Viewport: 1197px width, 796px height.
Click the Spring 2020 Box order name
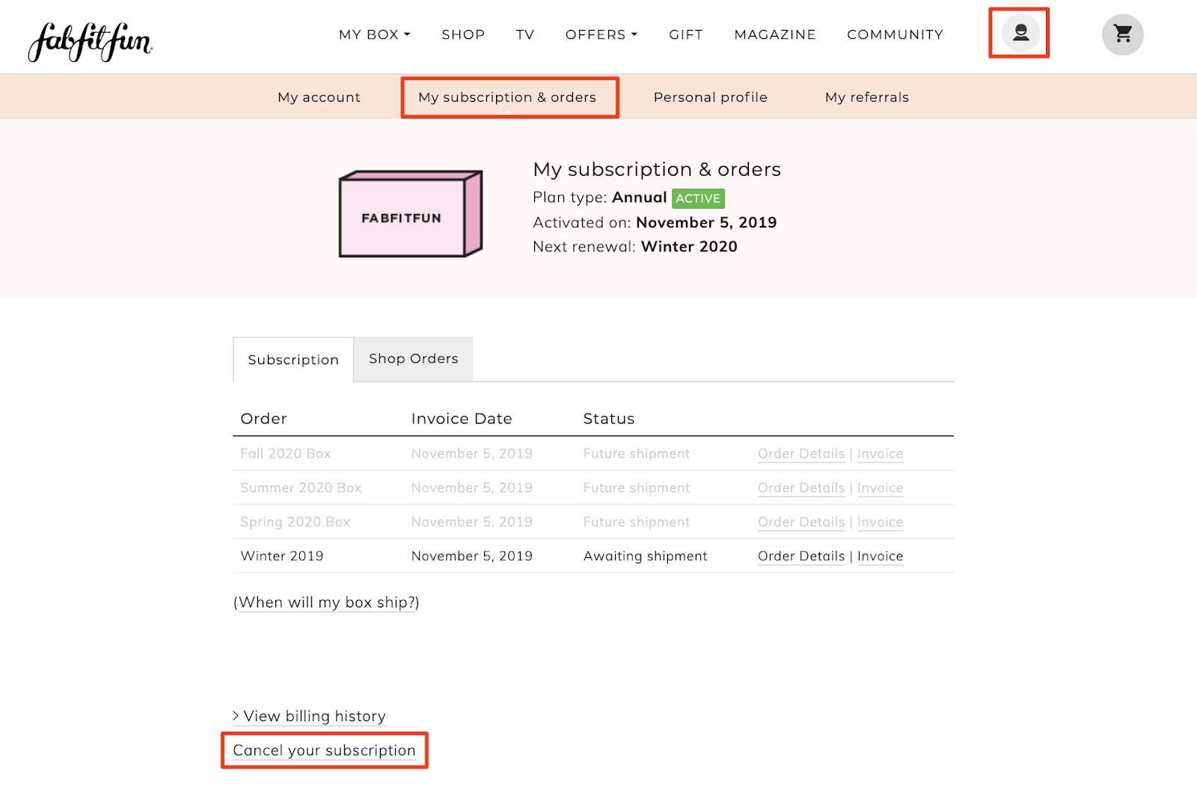click(x=295, y=522)
